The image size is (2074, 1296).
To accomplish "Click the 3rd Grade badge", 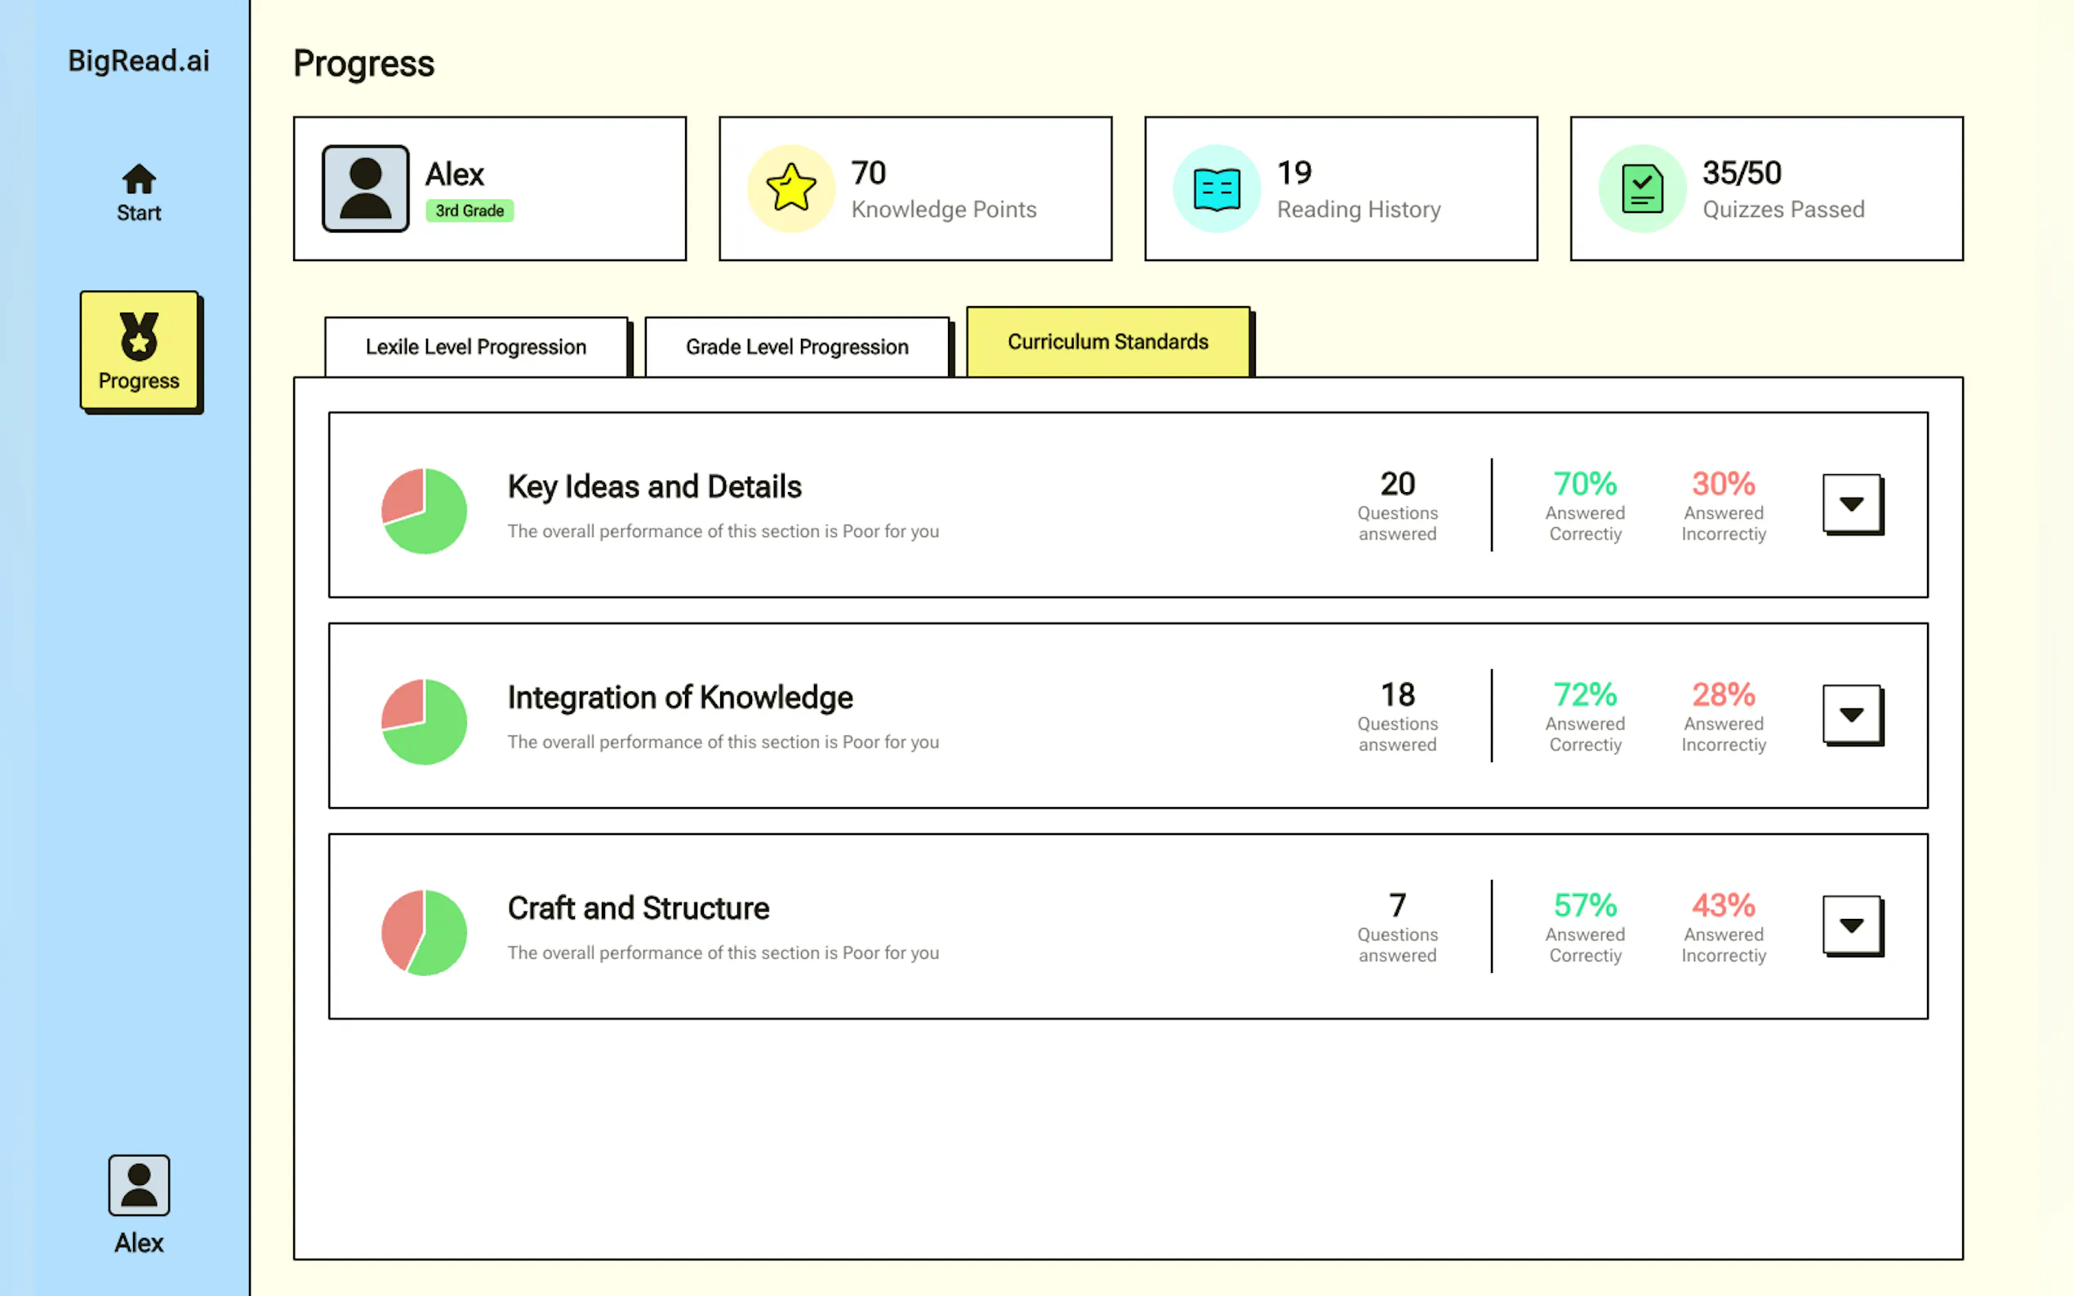I will point(469,211).
